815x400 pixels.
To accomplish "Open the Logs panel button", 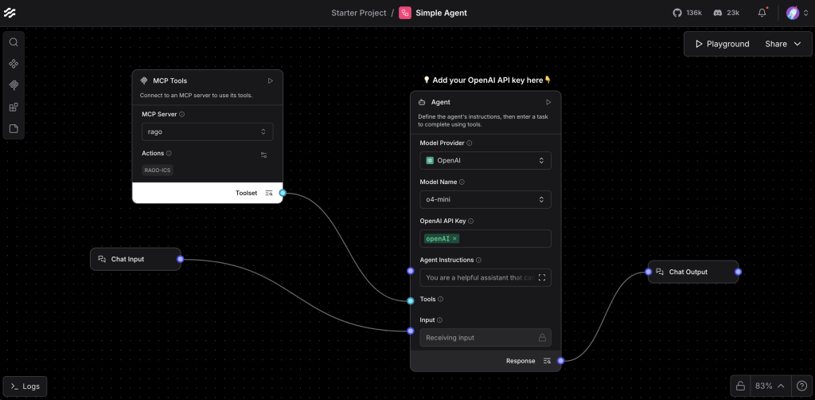I will (25, 386).
